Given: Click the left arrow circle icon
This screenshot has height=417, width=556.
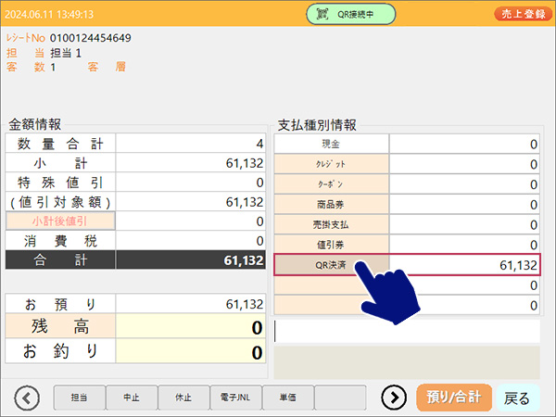Looking at the screenshot, I should pos(29,398).
